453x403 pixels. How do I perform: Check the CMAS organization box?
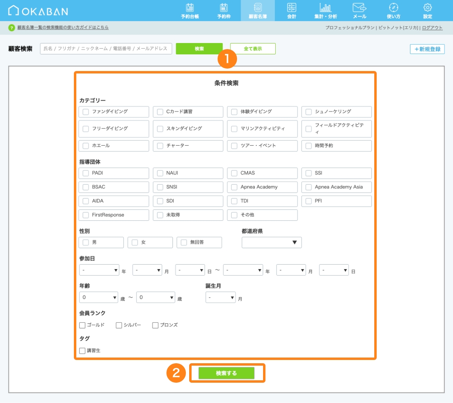pos(234,173)
